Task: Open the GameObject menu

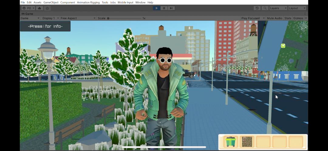Action: [51, 2]
